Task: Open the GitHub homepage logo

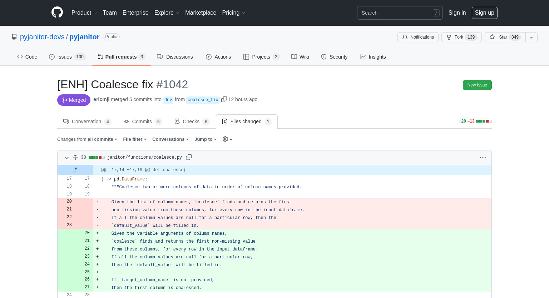Action: click(57, 13)
